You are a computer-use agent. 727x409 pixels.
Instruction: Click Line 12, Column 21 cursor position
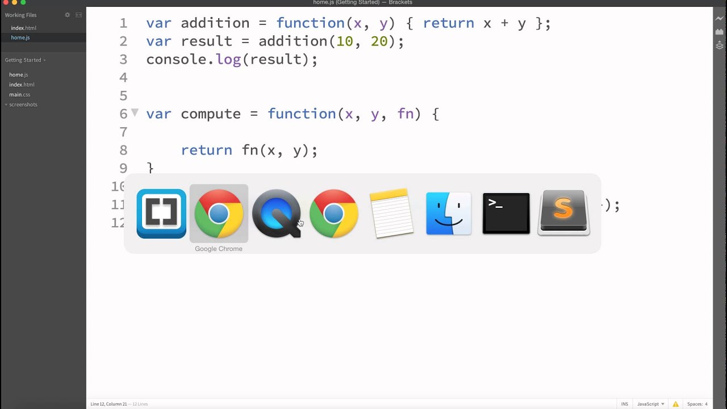pos(108,404)
